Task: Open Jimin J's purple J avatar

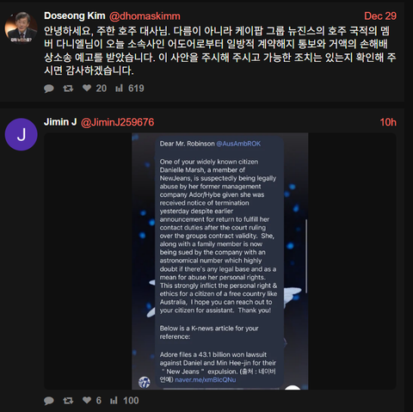Action: [21, 134]
